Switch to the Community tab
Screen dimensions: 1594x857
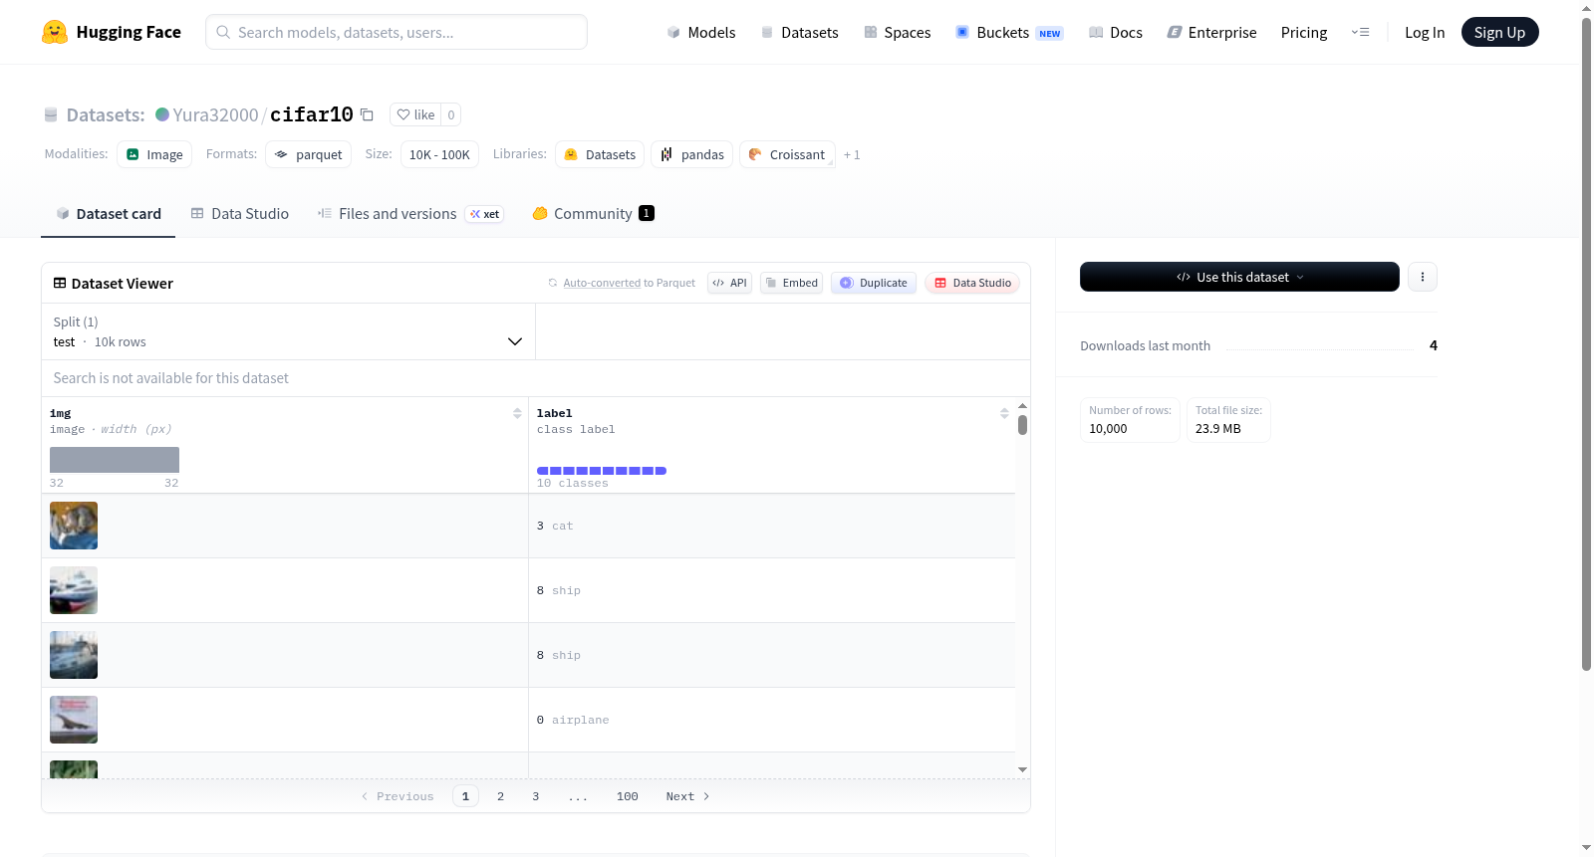tap(593, 213)
